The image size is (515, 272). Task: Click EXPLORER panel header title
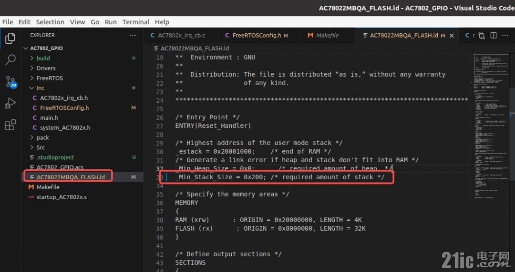point(42,35)
